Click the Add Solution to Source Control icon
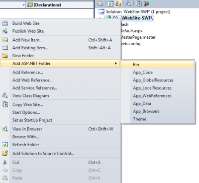The height and width of the screenshot is (183, 199). [5, 153]
